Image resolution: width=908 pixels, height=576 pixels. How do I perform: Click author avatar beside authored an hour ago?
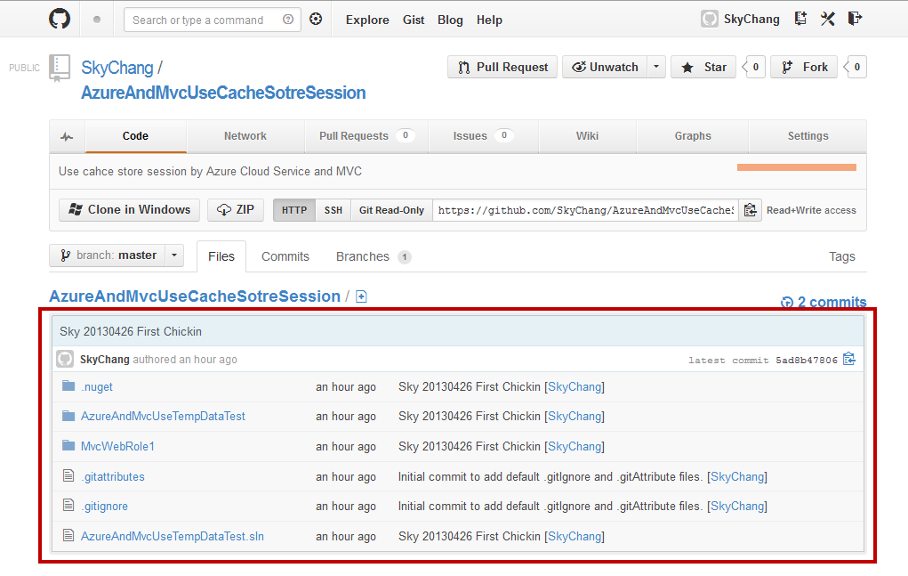click(x=65, y=360)
